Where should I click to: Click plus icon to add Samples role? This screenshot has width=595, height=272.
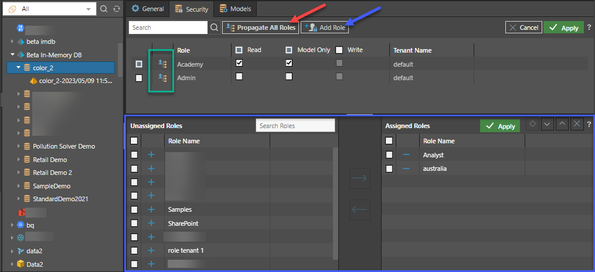[151, 209]
